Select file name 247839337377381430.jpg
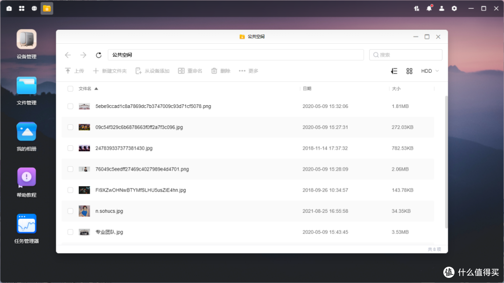This screenshot has width=504, height=283. tap(124, 148)
